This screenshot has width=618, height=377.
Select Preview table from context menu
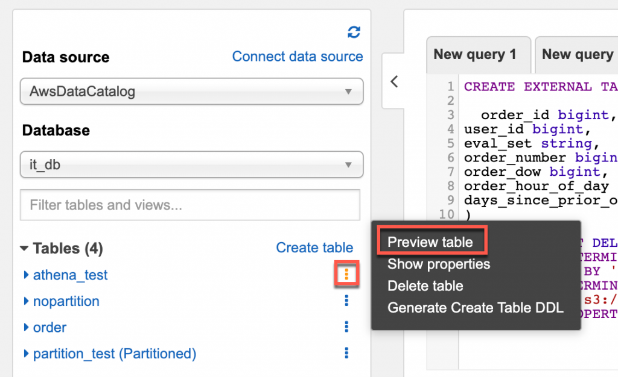point(430,242)
